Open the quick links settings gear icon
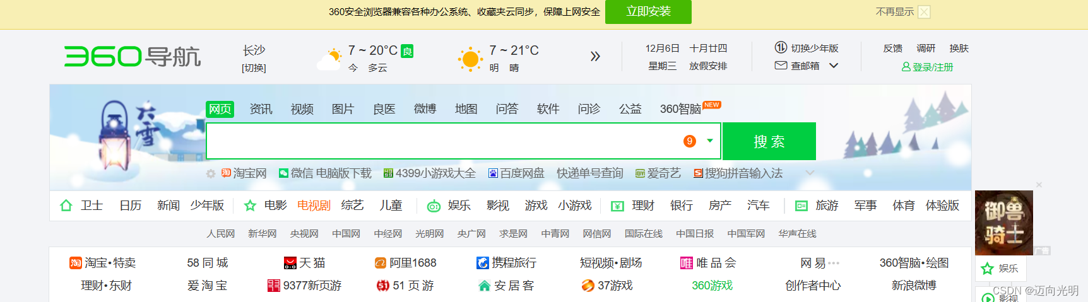 tap(211, 173)
